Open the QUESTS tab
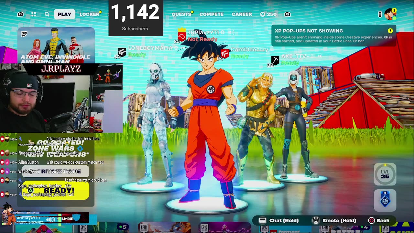Viewport: 414px width, 233px height. (x=181, y=14)
